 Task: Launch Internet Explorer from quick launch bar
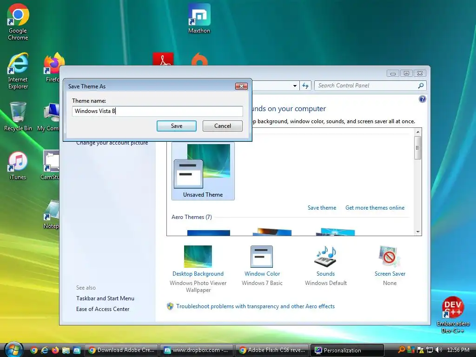point(45,350)
